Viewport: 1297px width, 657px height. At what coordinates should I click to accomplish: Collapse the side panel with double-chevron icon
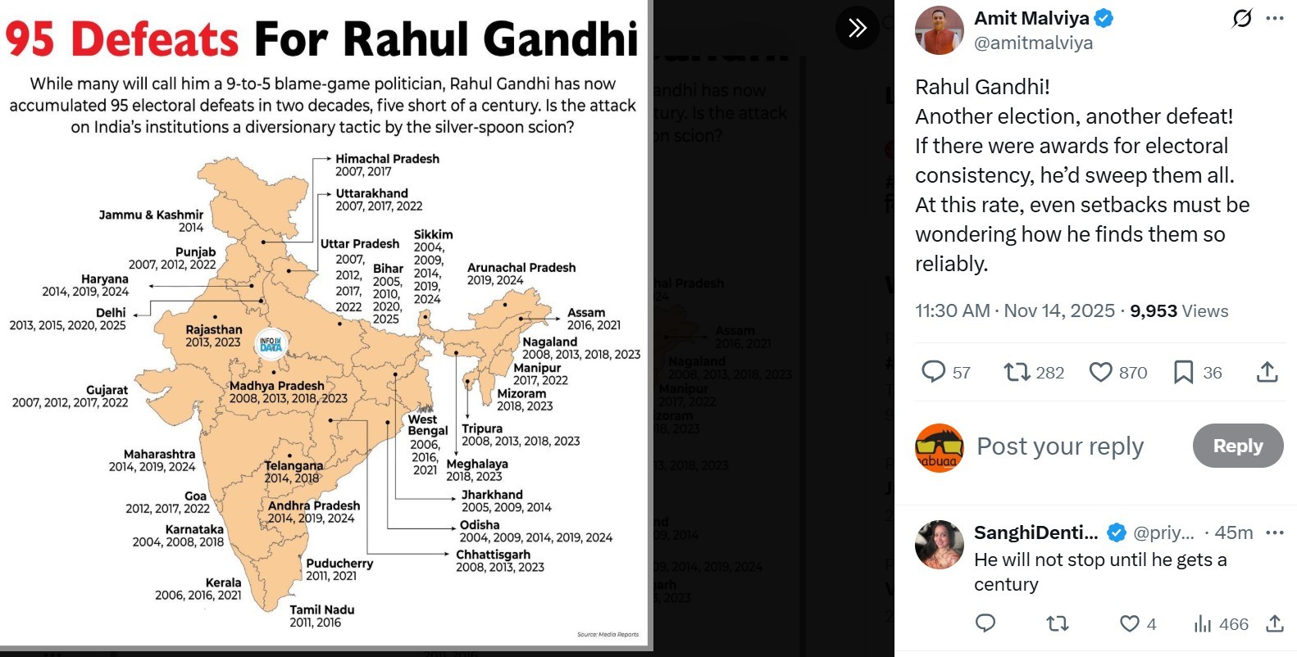pos(857,28)
